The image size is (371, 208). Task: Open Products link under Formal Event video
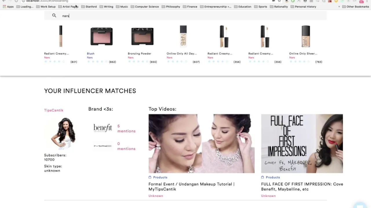160,177
